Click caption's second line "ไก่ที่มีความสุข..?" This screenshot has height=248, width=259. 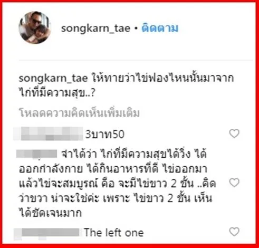coord(57,93)
